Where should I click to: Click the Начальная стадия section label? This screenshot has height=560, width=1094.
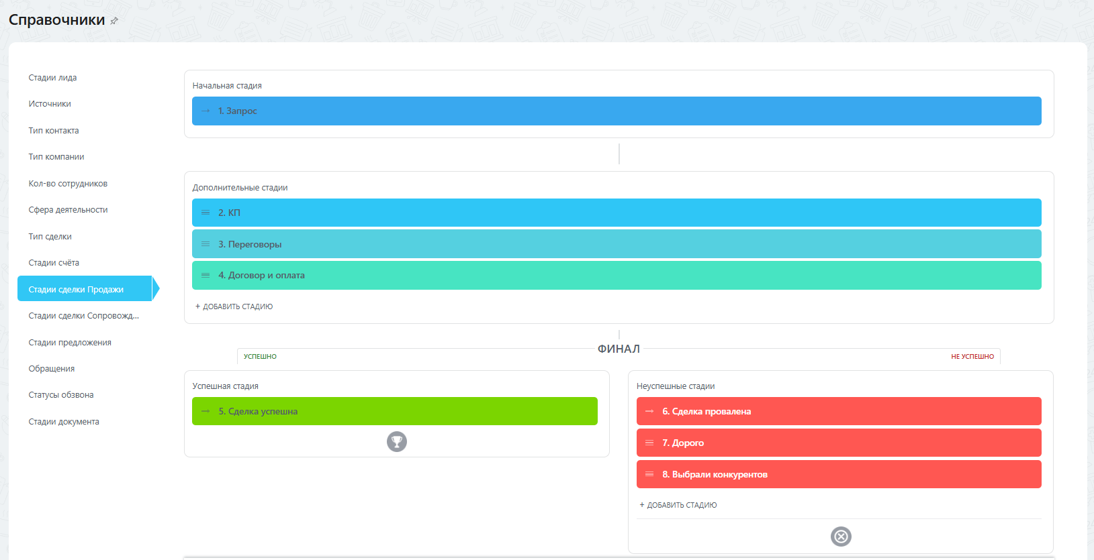tap(227, 86)
